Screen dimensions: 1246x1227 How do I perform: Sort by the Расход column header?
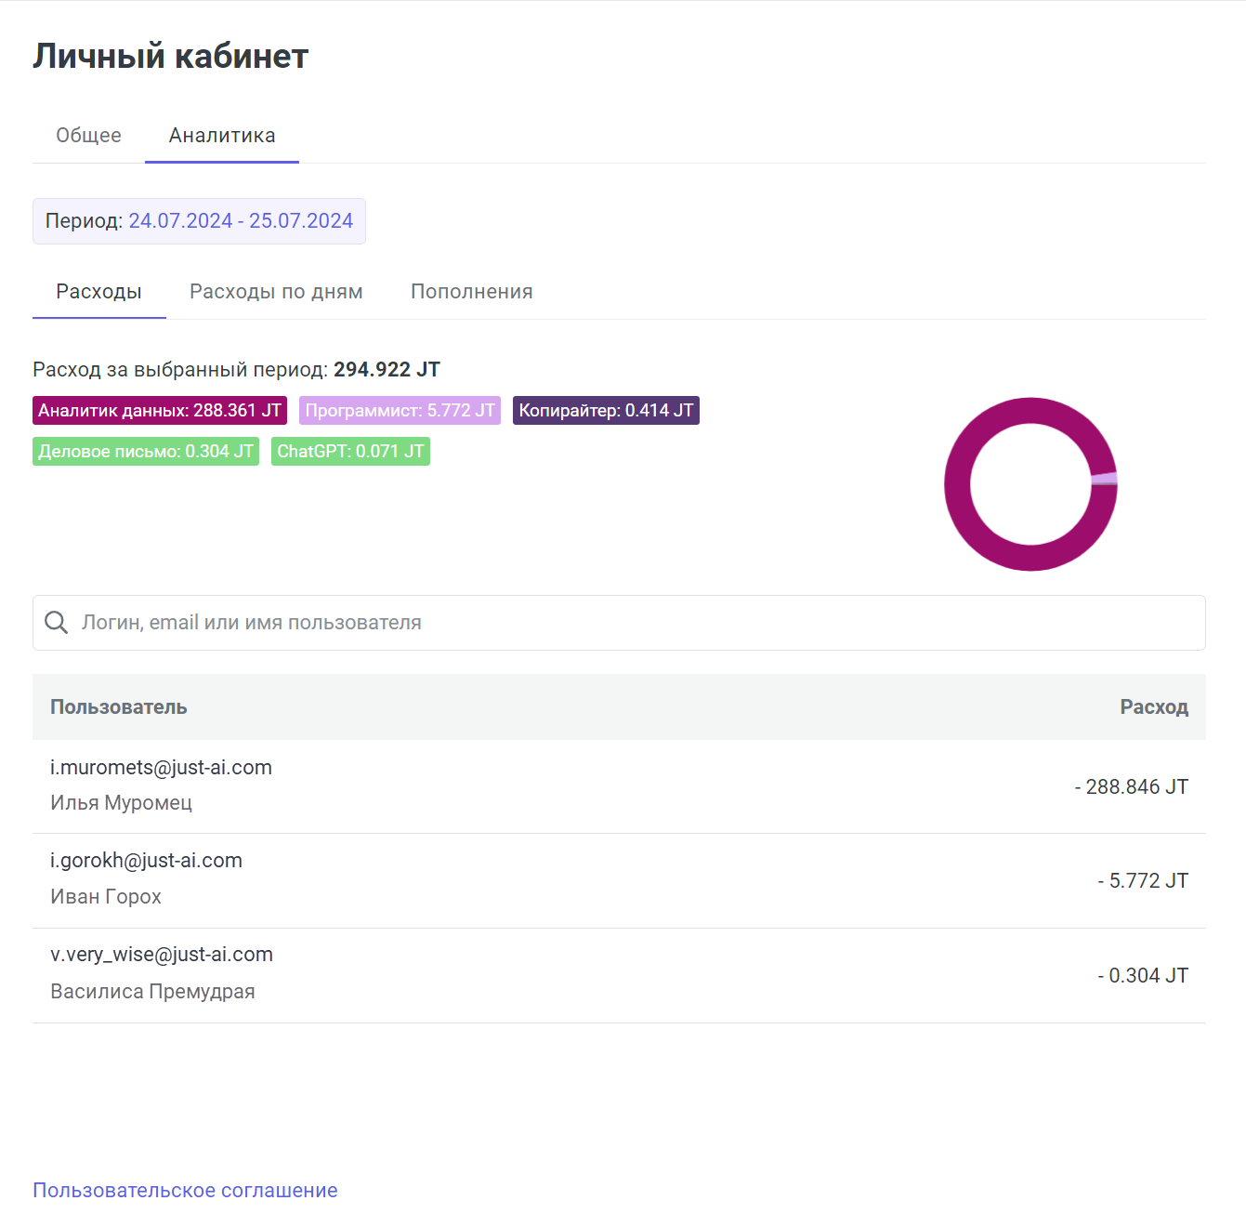tap(1153, 707)
